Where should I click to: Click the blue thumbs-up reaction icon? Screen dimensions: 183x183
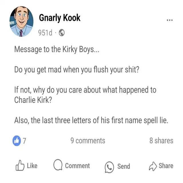pyautogui.click(x=17, y=141)
